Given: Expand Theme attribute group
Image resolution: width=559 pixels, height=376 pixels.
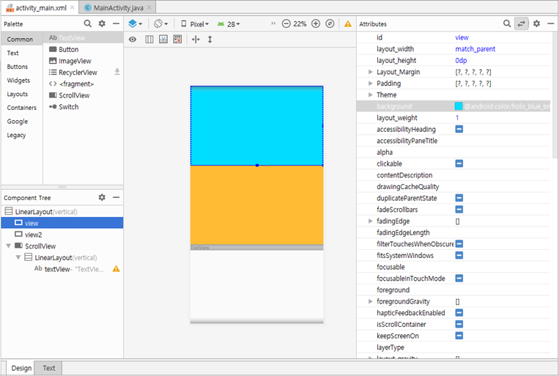Looking at the screenshot, I should click(371, 95).
